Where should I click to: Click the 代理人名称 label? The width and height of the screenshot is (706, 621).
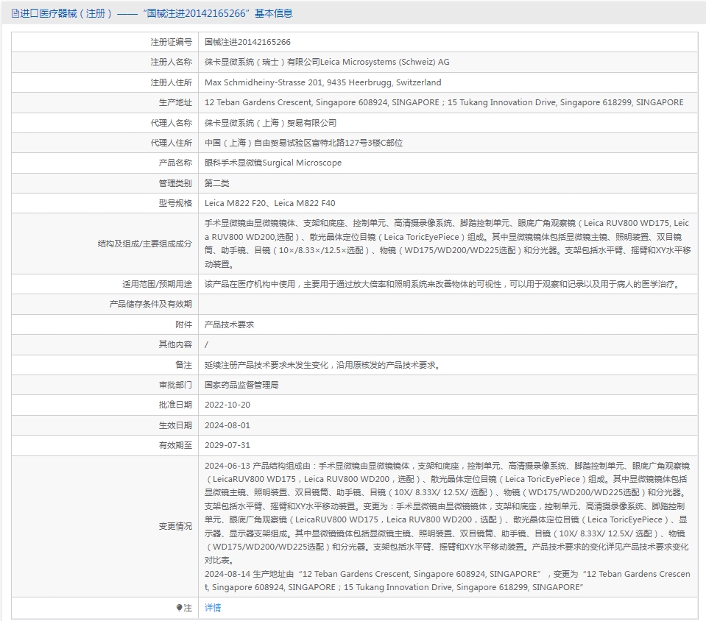click(171, 123)
